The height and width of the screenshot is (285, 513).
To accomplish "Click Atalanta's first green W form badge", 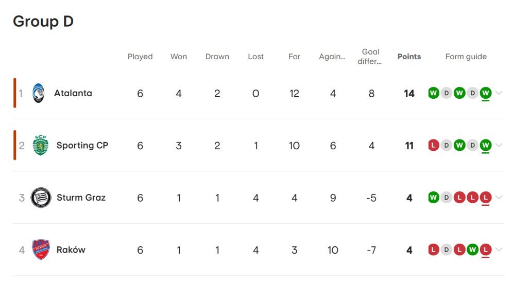I will [x=434, y=93].
